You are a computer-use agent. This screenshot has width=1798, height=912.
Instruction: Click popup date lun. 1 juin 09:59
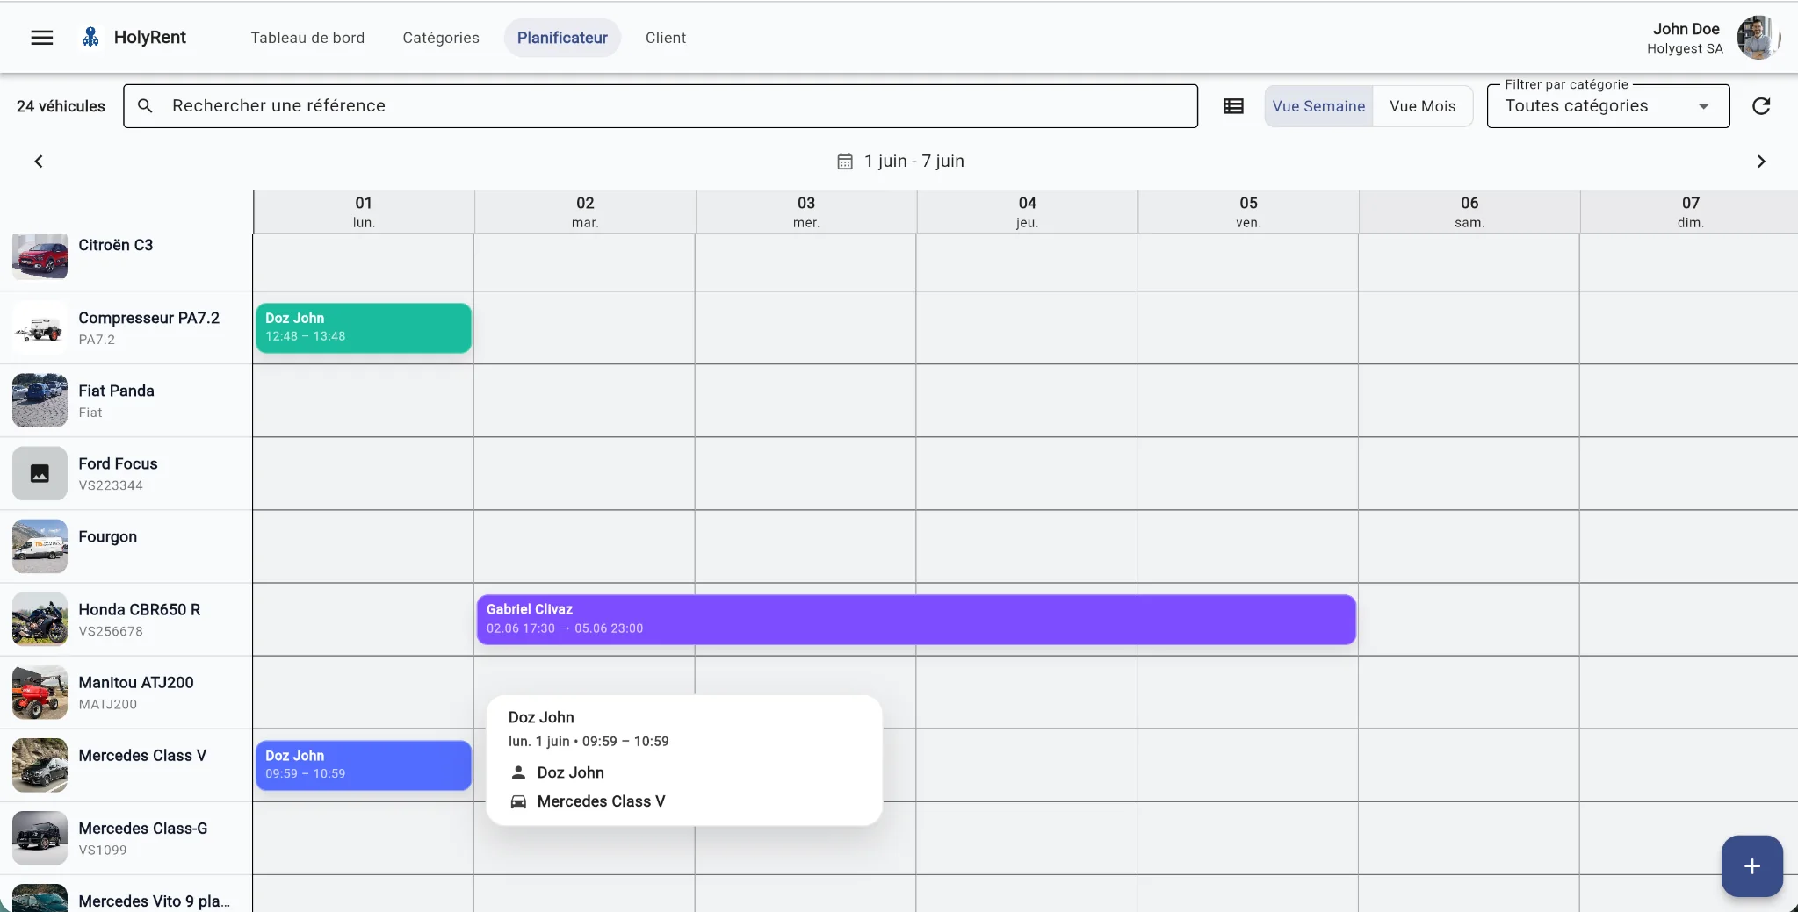pyautogui.click(x=589, y=741)
